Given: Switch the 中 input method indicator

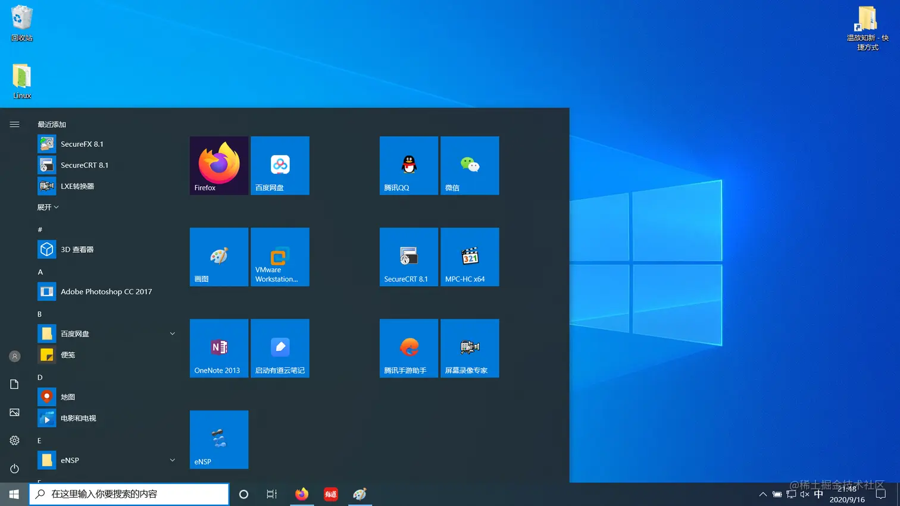Looking at the screenshot, I should pyautogui.click(x=818, y=494).
